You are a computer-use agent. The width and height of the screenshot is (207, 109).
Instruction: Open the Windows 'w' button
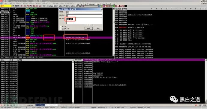tap(57, 6)
